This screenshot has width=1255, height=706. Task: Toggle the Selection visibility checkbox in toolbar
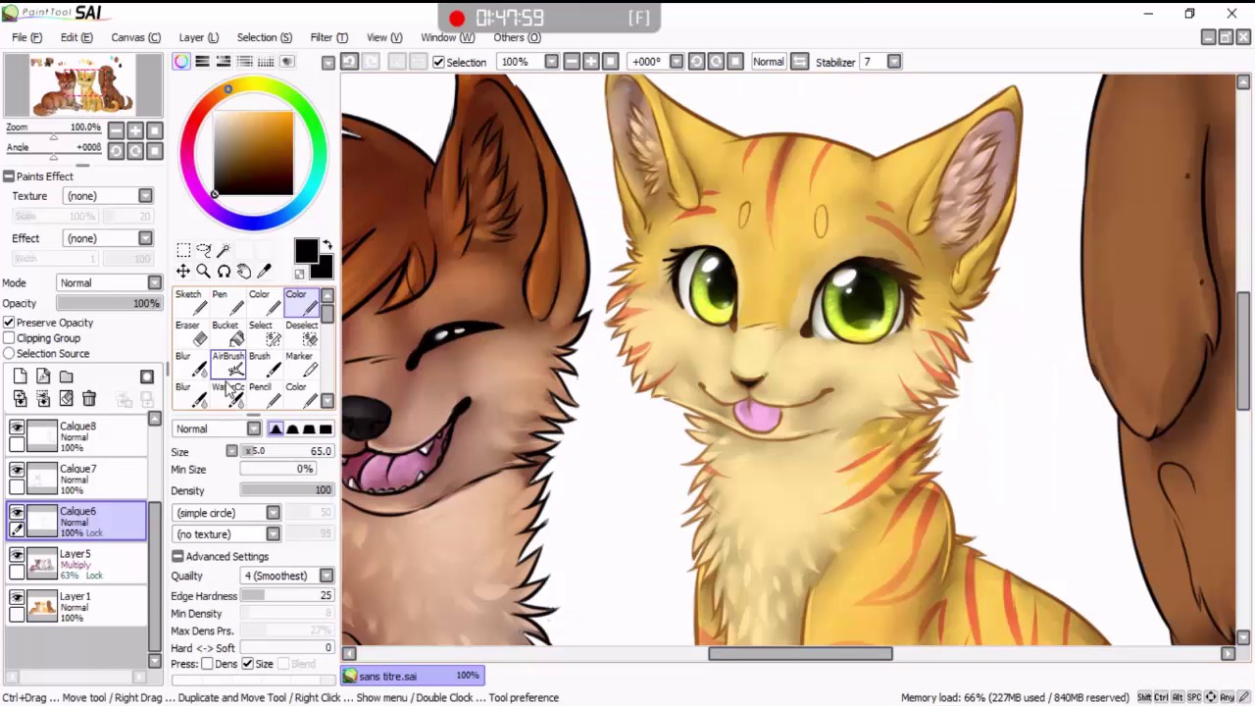pos(438,62)
